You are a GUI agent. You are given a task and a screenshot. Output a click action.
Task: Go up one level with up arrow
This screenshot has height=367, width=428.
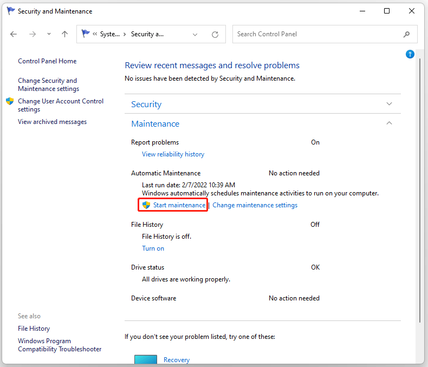64,34
